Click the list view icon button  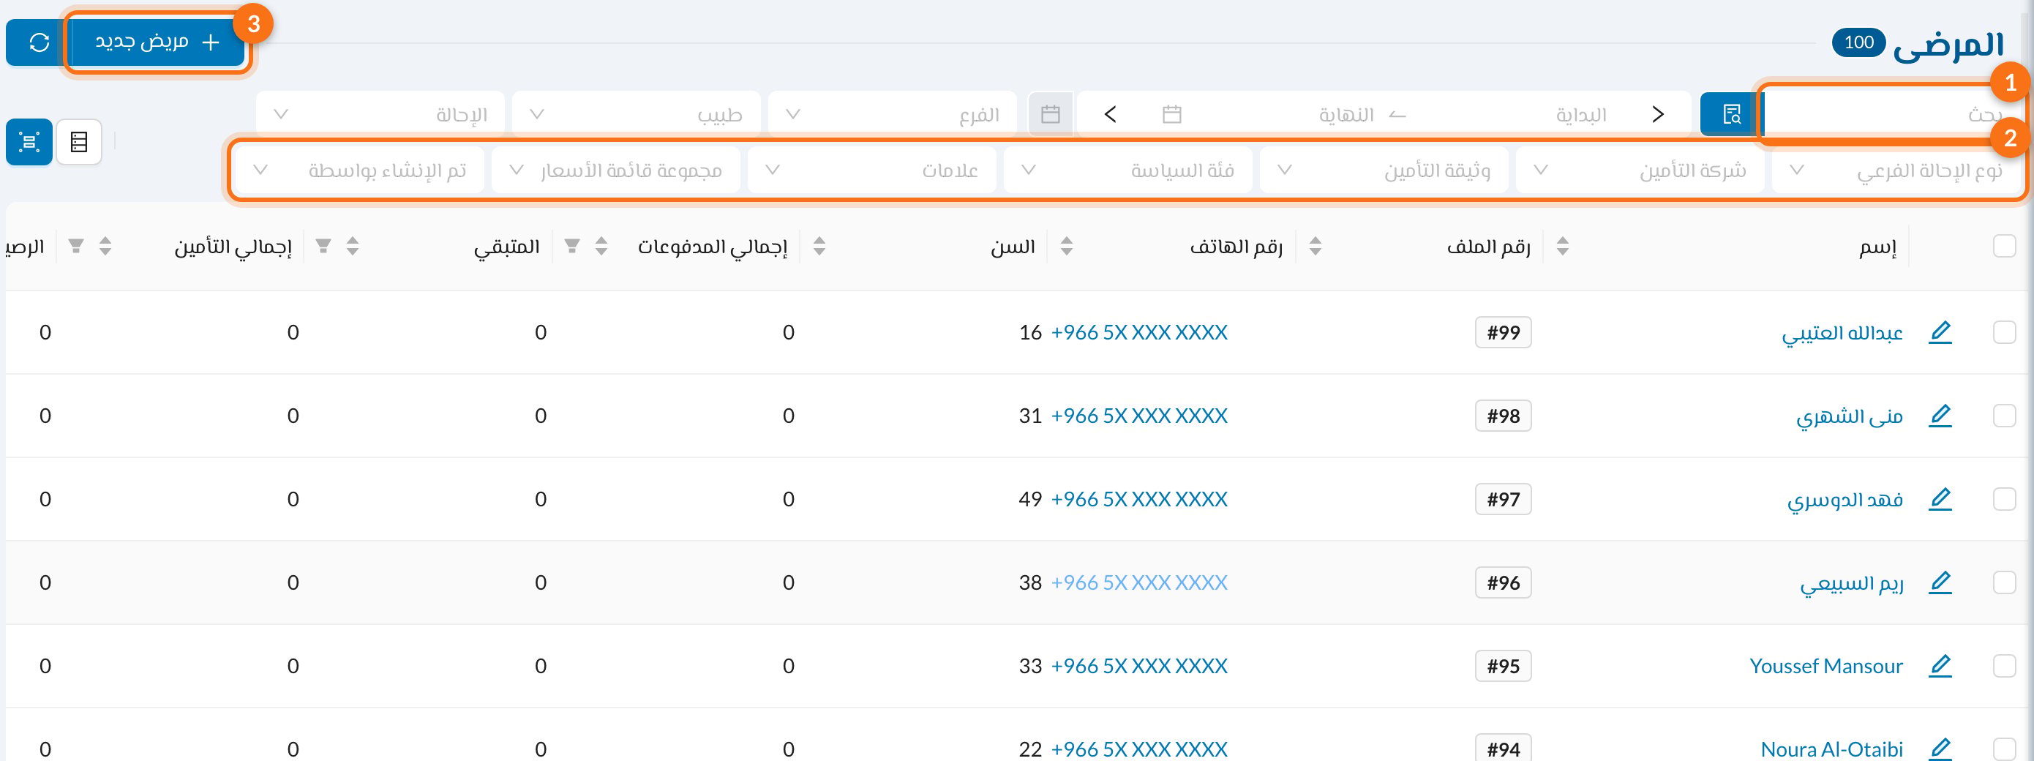pyautogui.click(x=79, y=142)
